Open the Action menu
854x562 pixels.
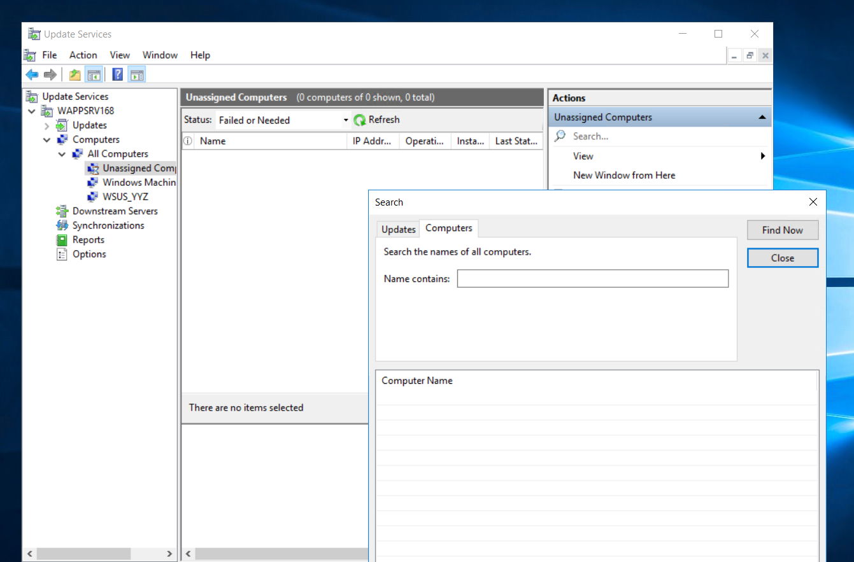coord(83,55)
